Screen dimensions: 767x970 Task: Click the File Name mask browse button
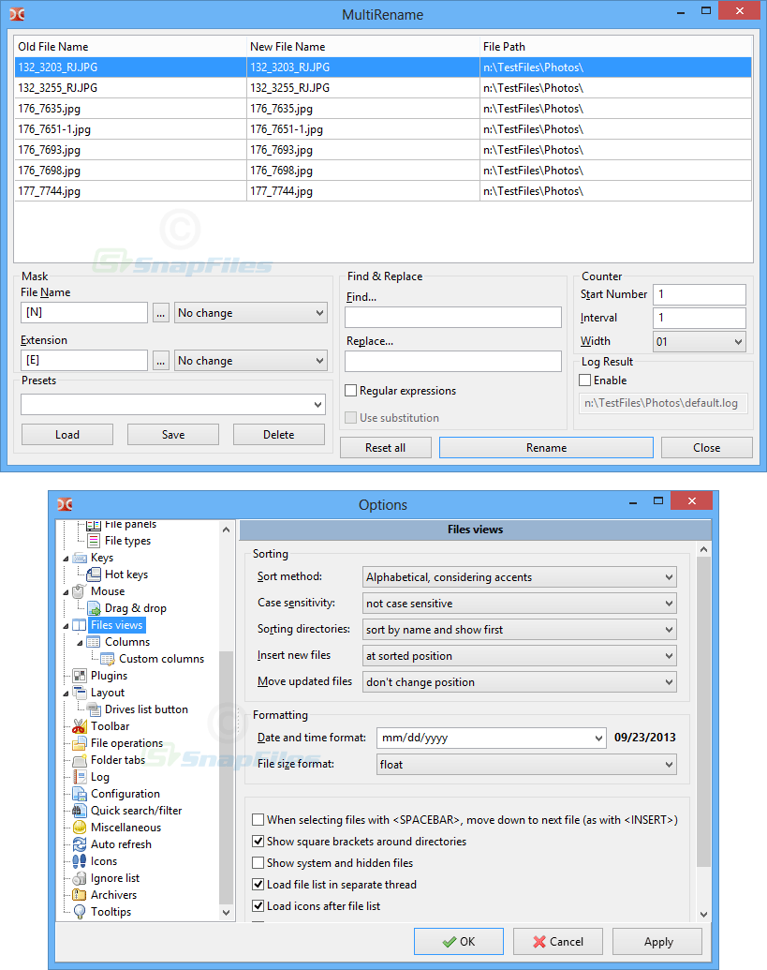(x=160, y=312)
